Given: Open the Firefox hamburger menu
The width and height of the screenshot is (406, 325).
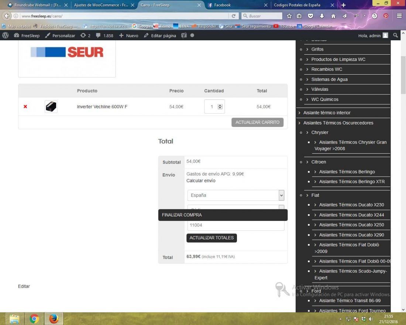Looking at the screenshot, I should coord(399,16).
